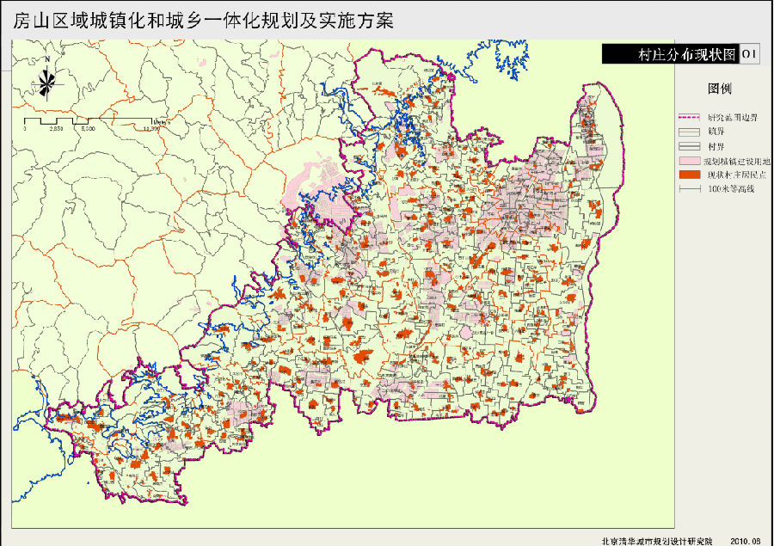Click the 村界 legend label
Viewport: 774px width, 546px height.
tap(716, 147)
